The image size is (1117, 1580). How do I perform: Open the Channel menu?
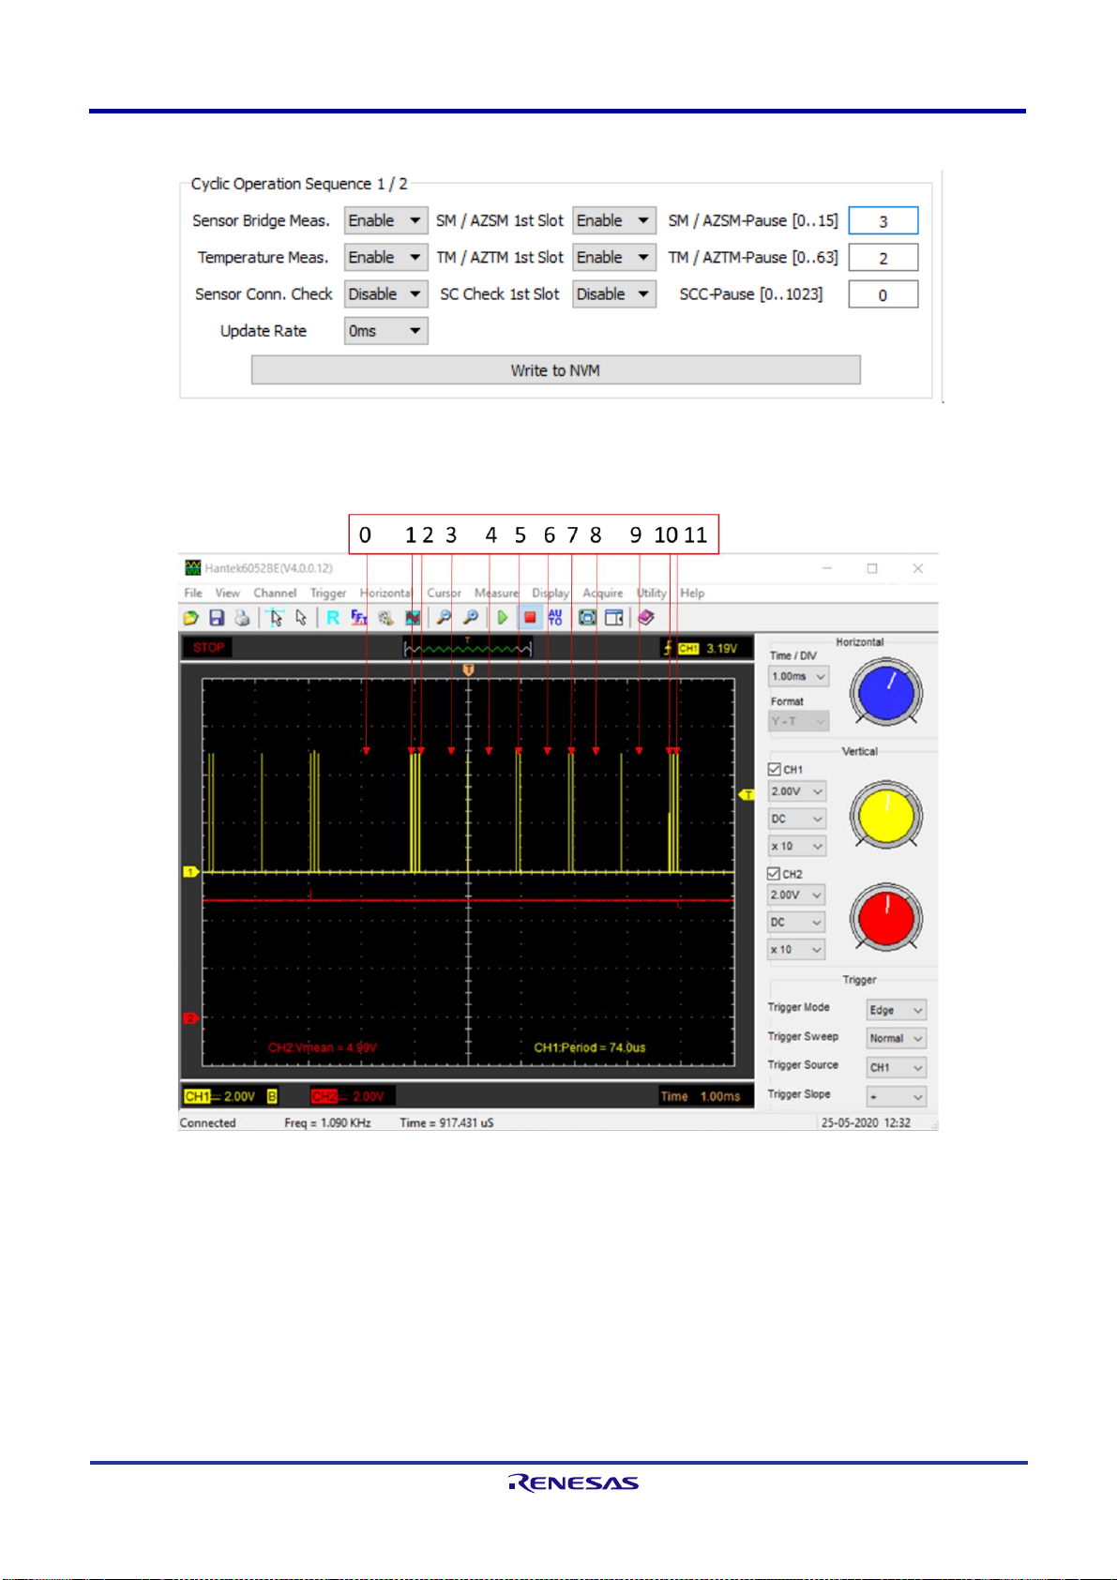point(275,593)
